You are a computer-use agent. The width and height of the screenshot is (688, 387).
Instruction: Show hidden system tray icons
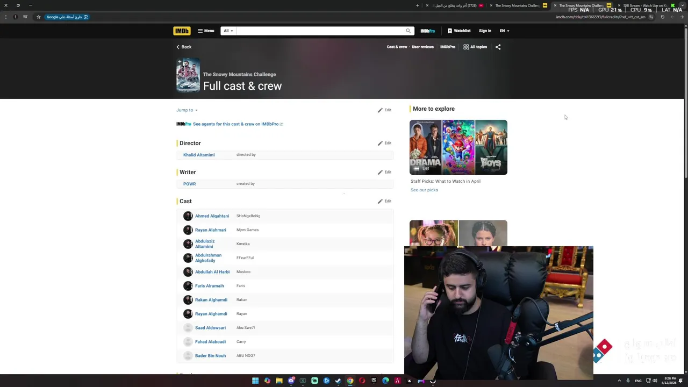[x=619, y=381]
